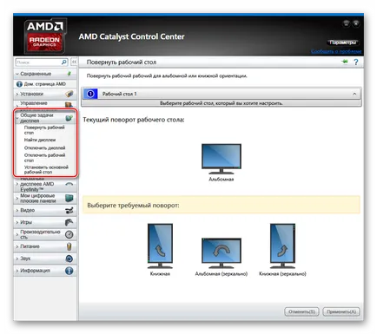Open Дом. страница AMD
This screenshot has width=377, height=334.
click(x=45, y=84)
